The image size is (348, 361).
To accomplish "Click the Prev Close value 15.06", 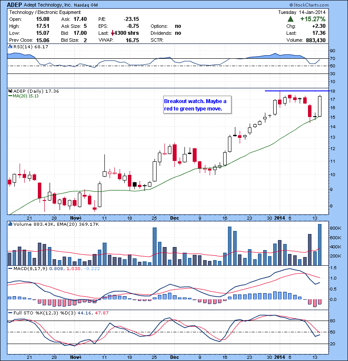I will tap(43, 40).
